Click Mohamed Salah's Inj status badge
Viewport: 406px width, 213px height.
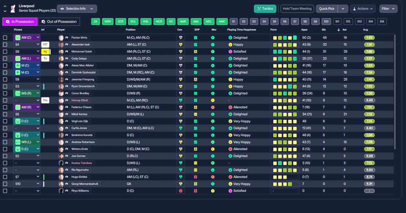45,51
